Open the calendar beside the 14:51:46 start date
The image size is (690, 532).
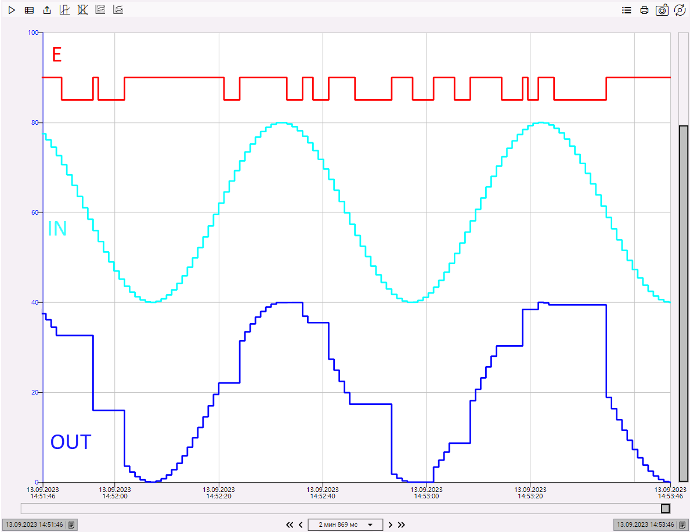click(71, 524)
